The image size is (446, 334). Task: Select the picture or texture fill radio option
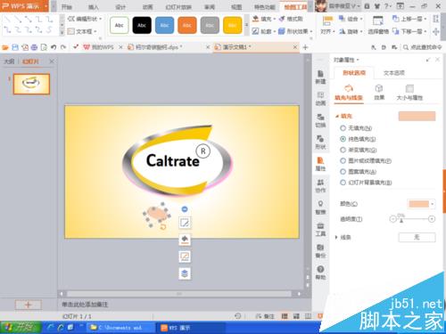[343, 160]
